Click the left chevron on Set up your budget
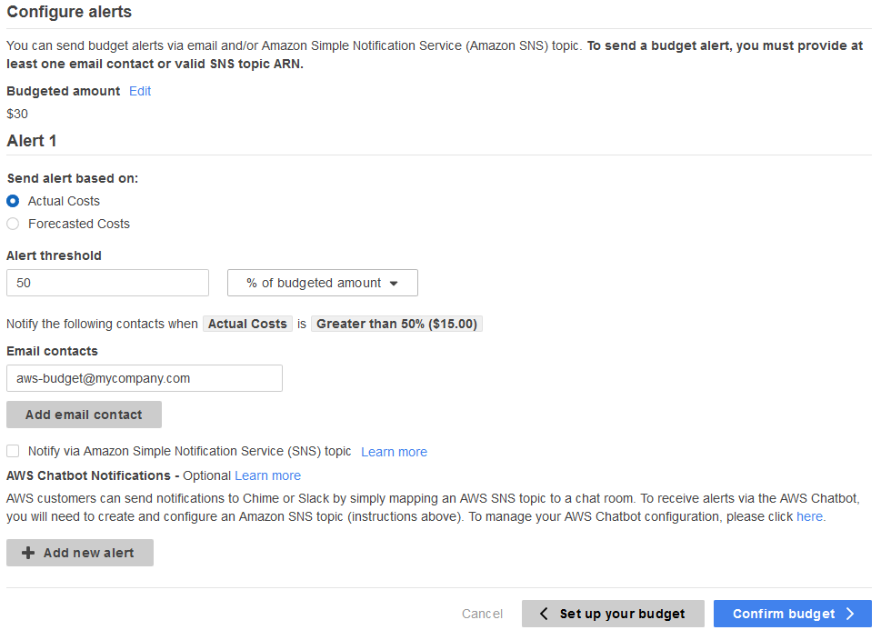891x640 pixels. 544,614
